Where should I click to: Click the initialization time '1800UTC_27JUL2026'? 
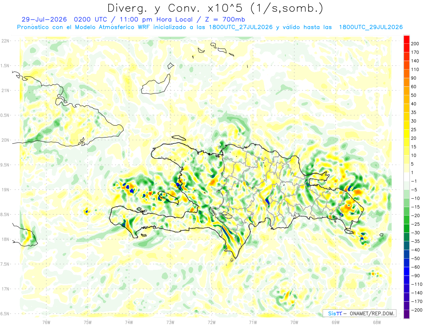click(x=241, y=27)
